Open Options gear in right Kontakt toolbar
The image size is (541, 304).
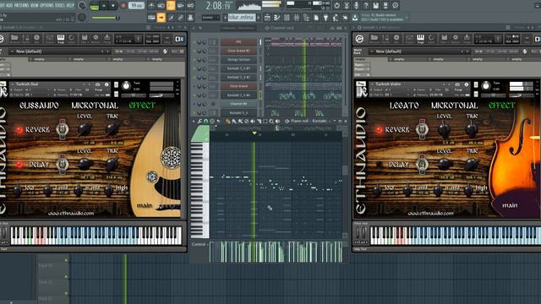tap(456, 39)
